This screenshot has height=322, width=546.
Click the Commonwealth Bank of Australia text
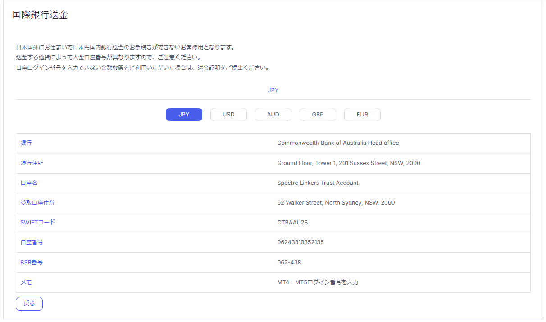(x=338, y=143)
